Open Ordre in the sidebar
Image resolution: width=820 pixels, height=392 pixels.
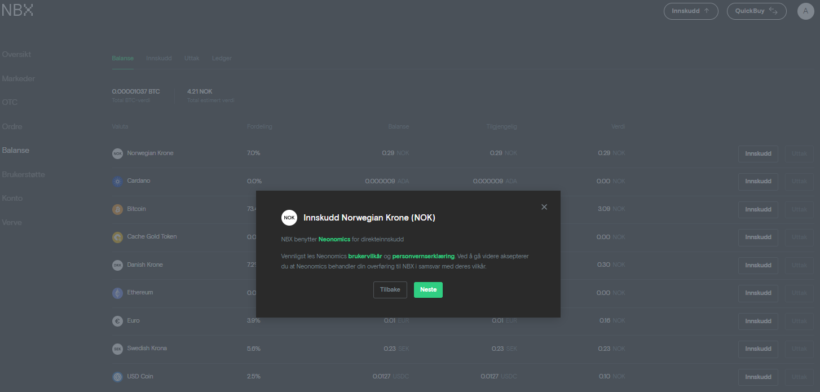[12, 126]
